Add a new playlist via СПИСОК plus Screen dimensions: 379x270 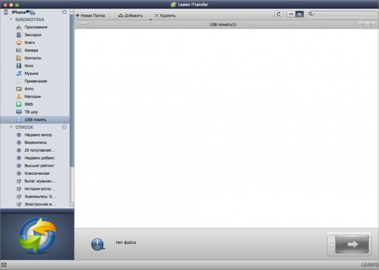coord(64,127)
